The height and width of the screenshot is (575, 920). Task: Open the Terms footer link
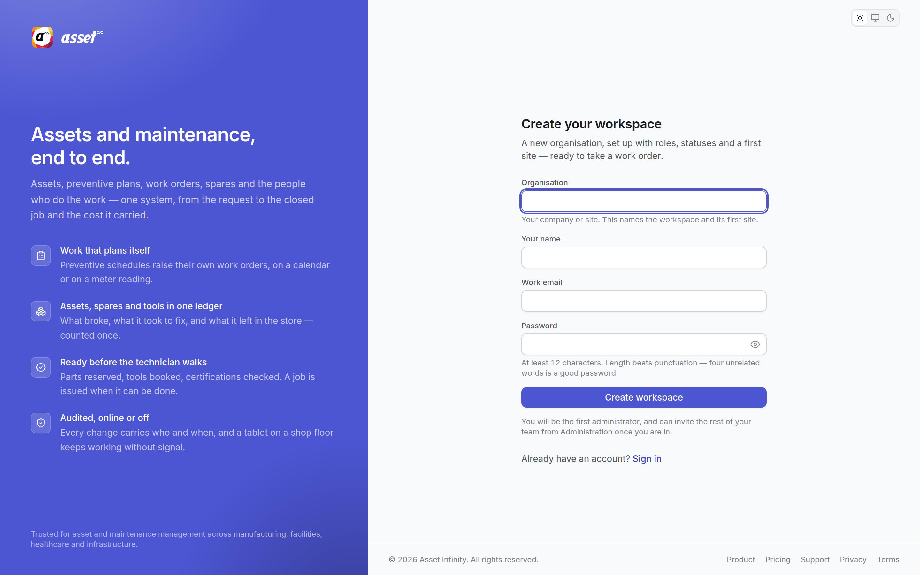tap(888, 559)
